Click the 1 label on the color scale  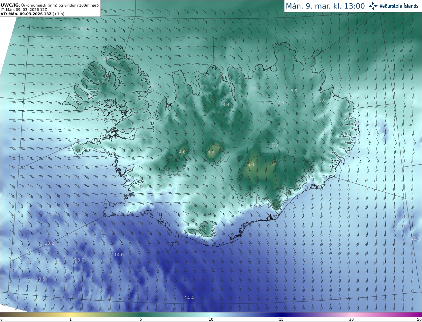click(x=71, y=319)
